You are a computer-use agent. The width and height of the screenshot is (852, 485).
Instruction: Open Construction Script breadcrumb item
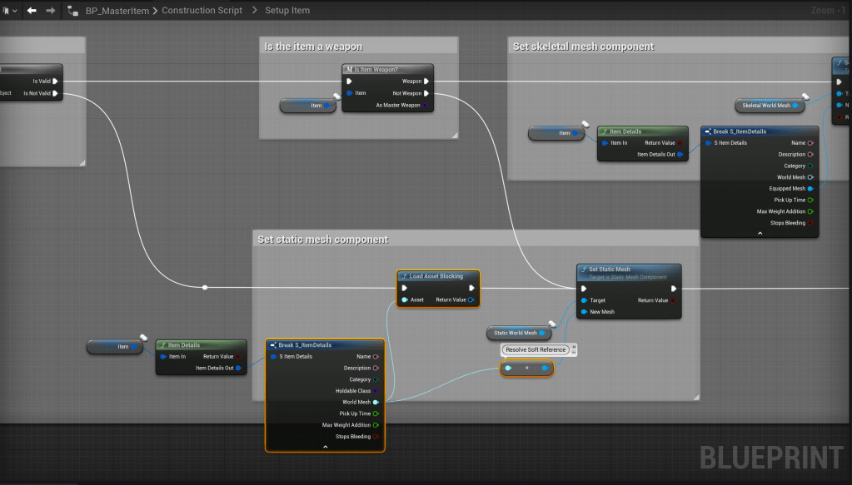coord(202,11)
